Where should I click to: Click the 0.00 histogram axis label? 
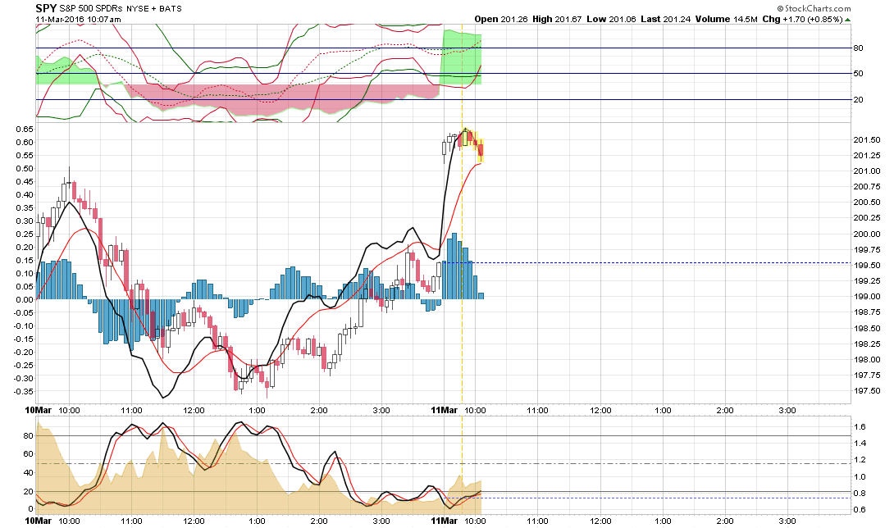click(25, 299)
